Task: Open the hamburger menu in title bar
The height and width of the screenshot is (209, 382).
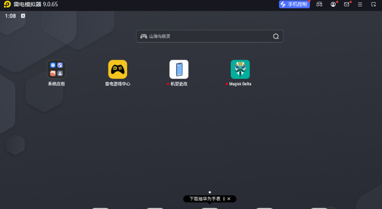Action: tap(360, 4)
